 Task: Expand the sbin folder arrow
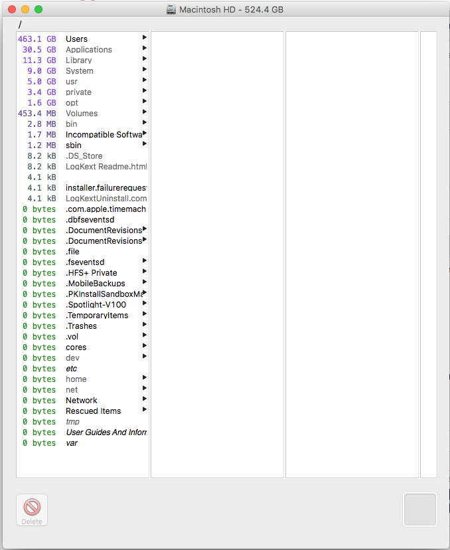point(145,143)
